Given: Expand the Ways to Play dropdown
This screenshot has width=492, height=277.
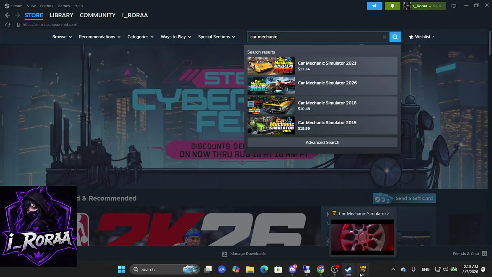Looking at the screenshot, I should pos(176,37).
